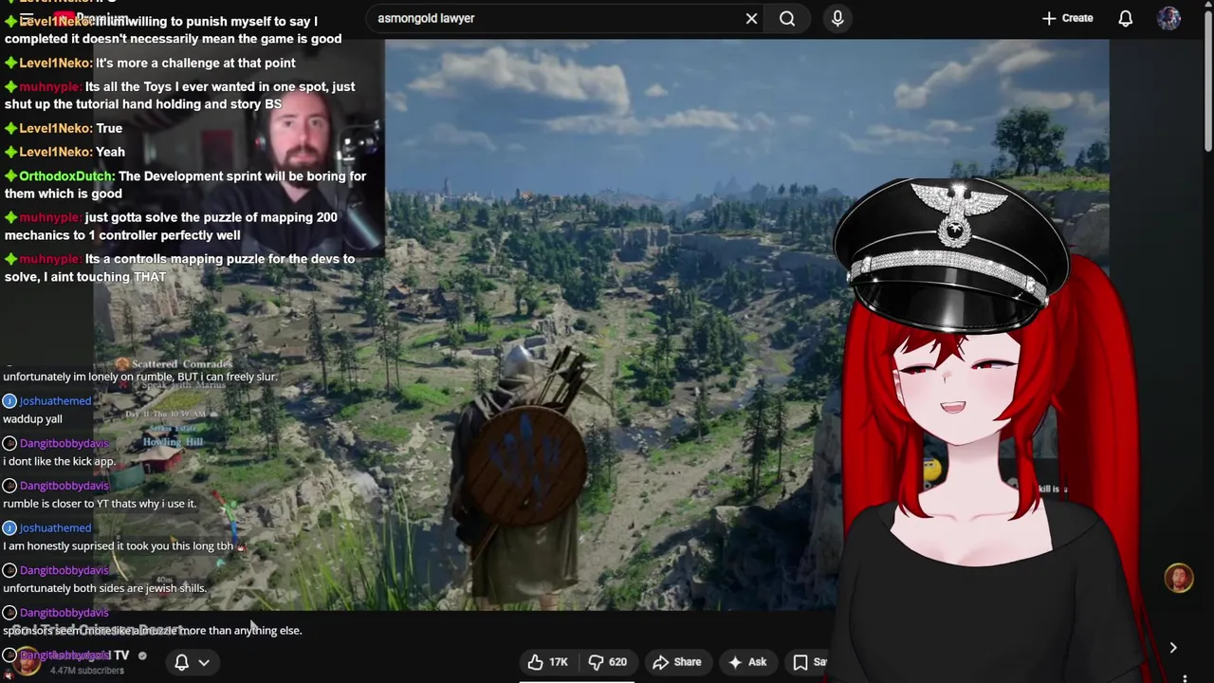This screenshot has height=683, width=1214.
Task: Clear the search query with the X
Action: 751,18
